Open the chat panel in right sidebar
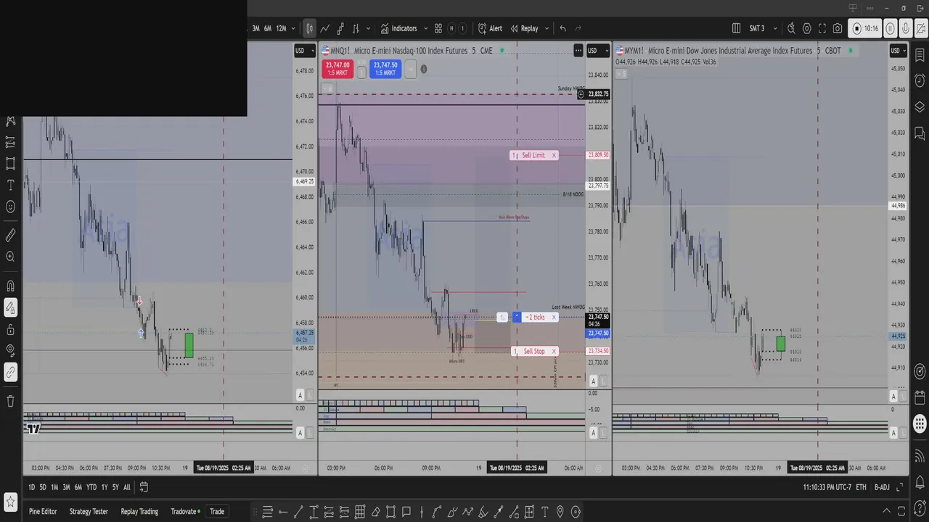The width and height of the screenshot is (929, 522). pyautogui.click(x=920, y=133)
